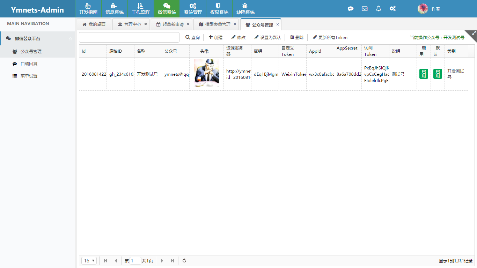Click the refresh icon in pagination bar

pos(184,261)
